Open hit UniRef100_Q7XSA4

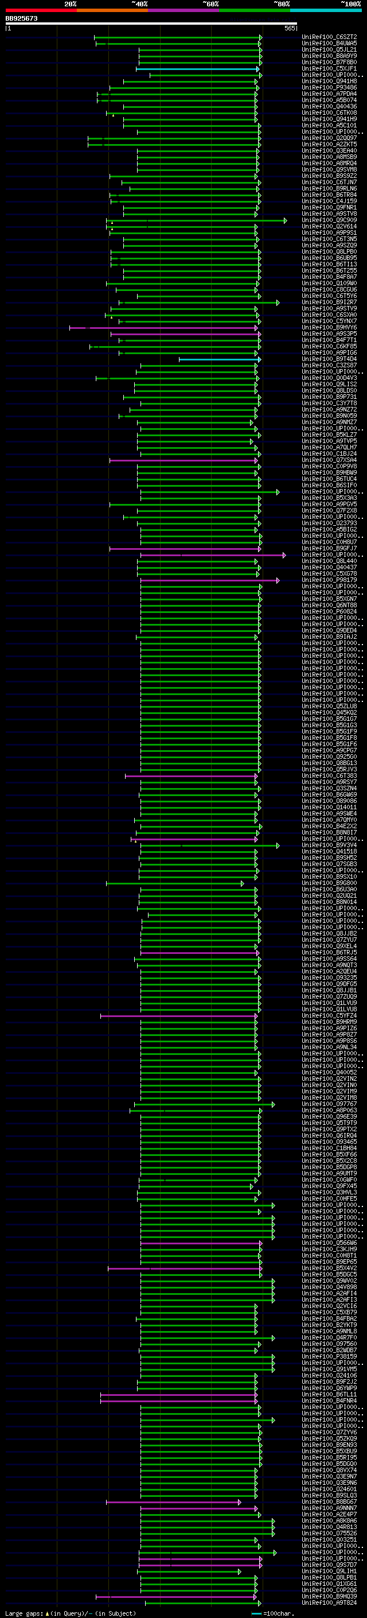pos(329,460)
